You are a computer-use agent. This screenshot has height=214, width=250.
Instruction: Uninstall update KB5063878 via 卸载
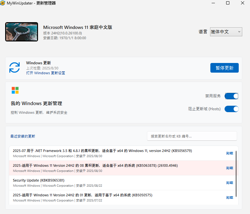click(230, 168)
